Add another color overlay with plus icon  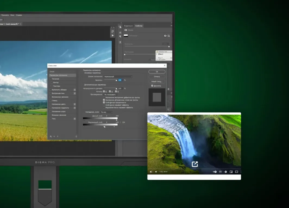pyautogui.click(x=75, y=104)
